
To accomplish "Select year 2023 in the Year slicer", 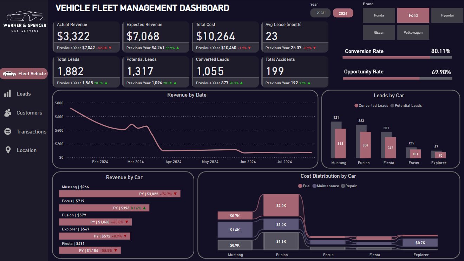I will (x=320, y=13).
